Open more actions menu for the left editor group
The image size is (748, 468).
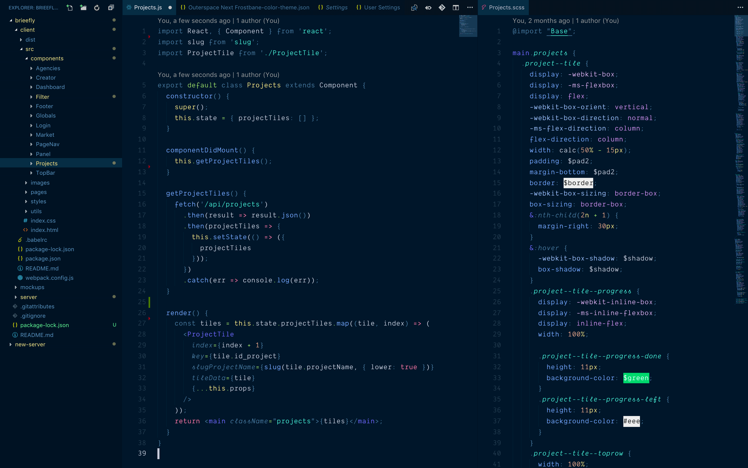pos(470,8)
